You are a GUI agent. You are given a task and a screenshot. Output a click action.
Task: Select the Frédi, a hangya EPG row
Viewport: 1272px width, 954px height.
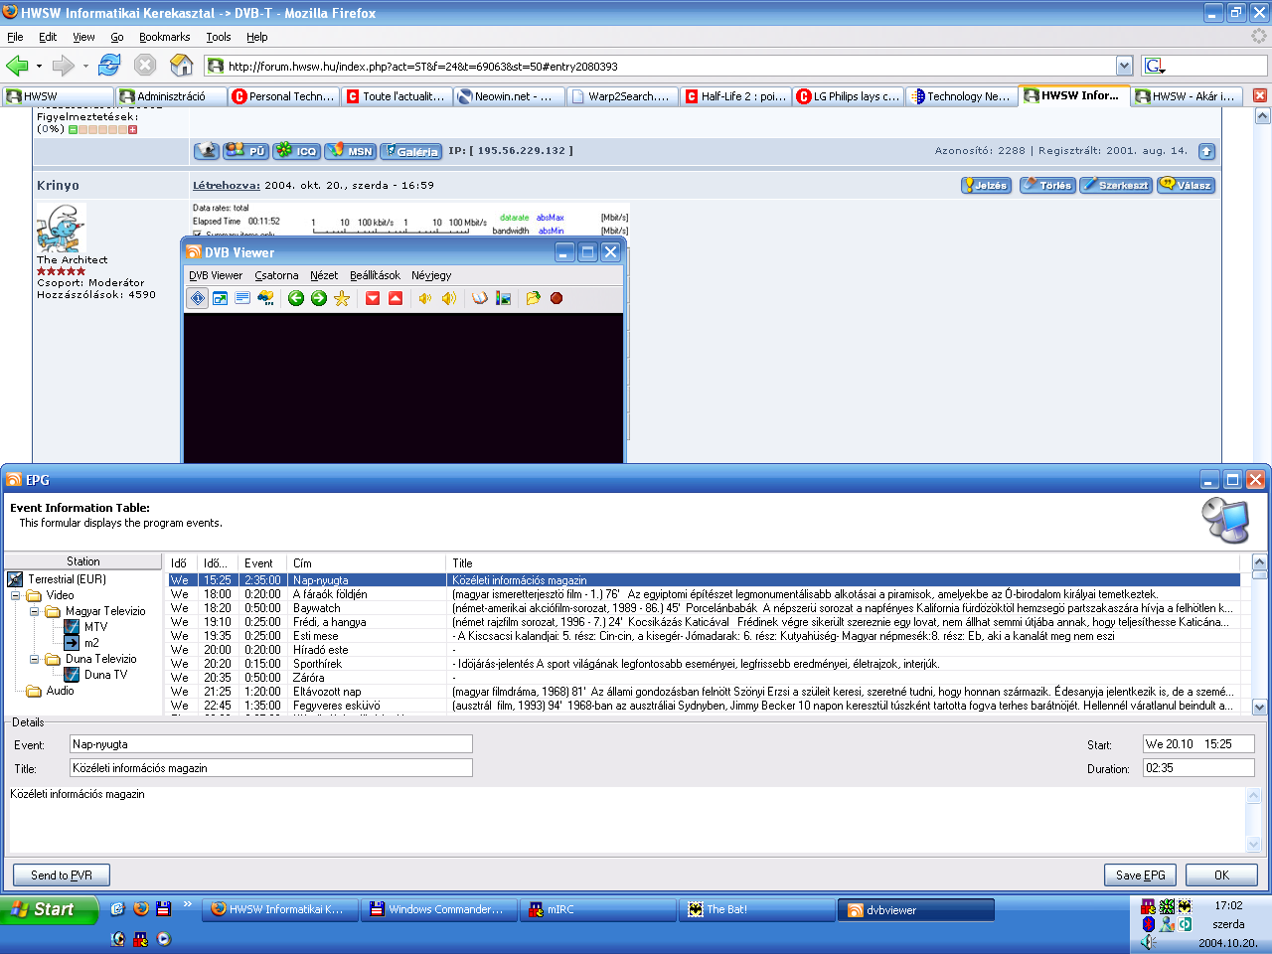(x=703, y=622)
